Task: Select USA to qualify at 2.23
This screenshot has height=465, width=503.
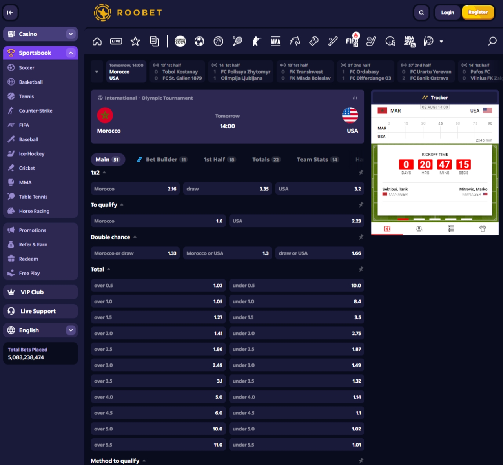Action: [x=297, y=221]
